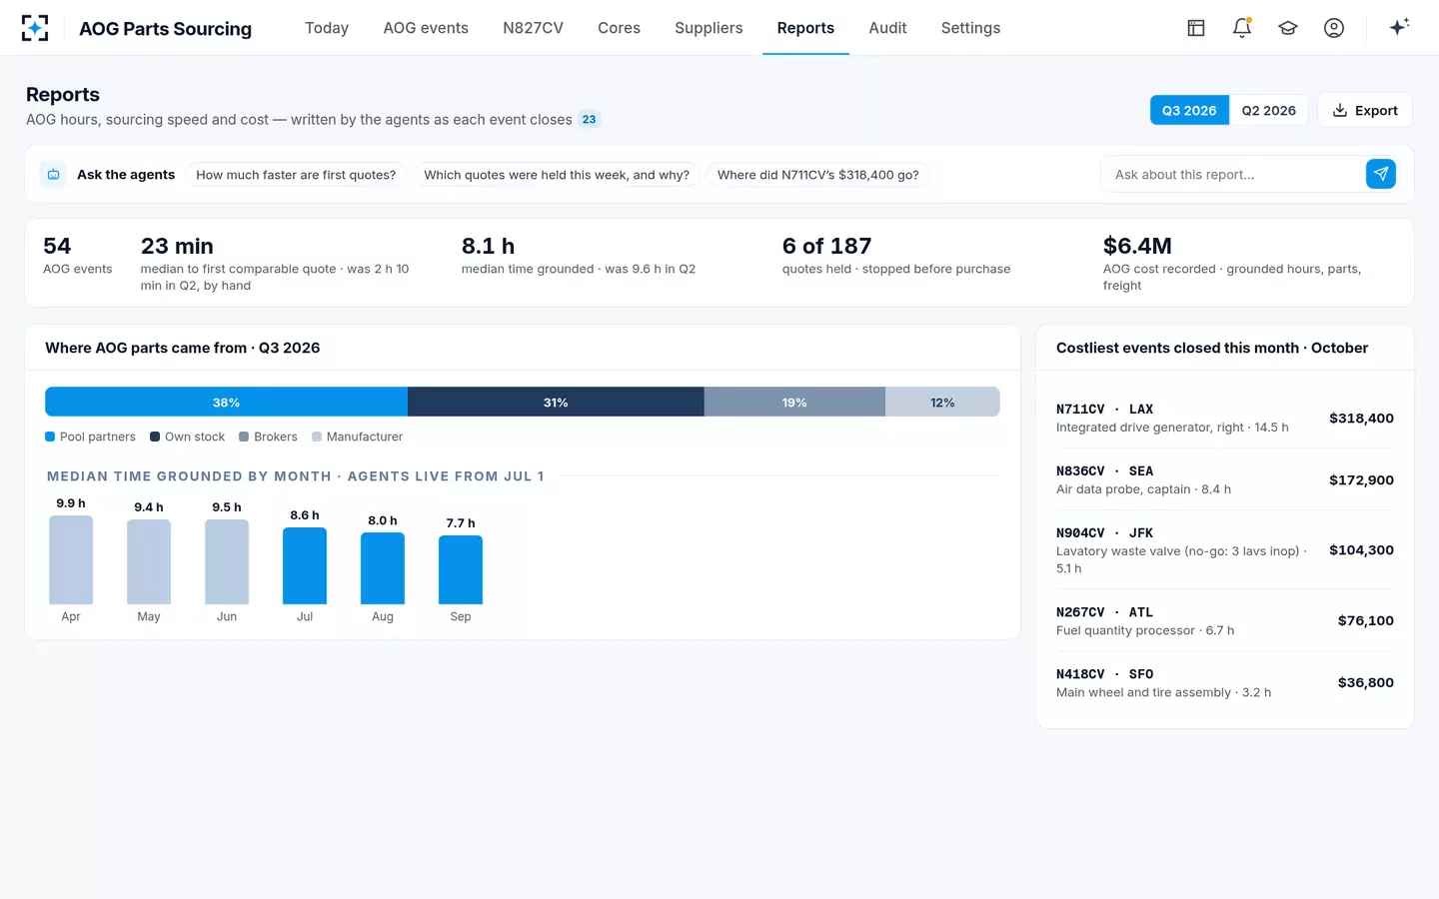Open the layout panel icon in header

tap(1196, 28)
